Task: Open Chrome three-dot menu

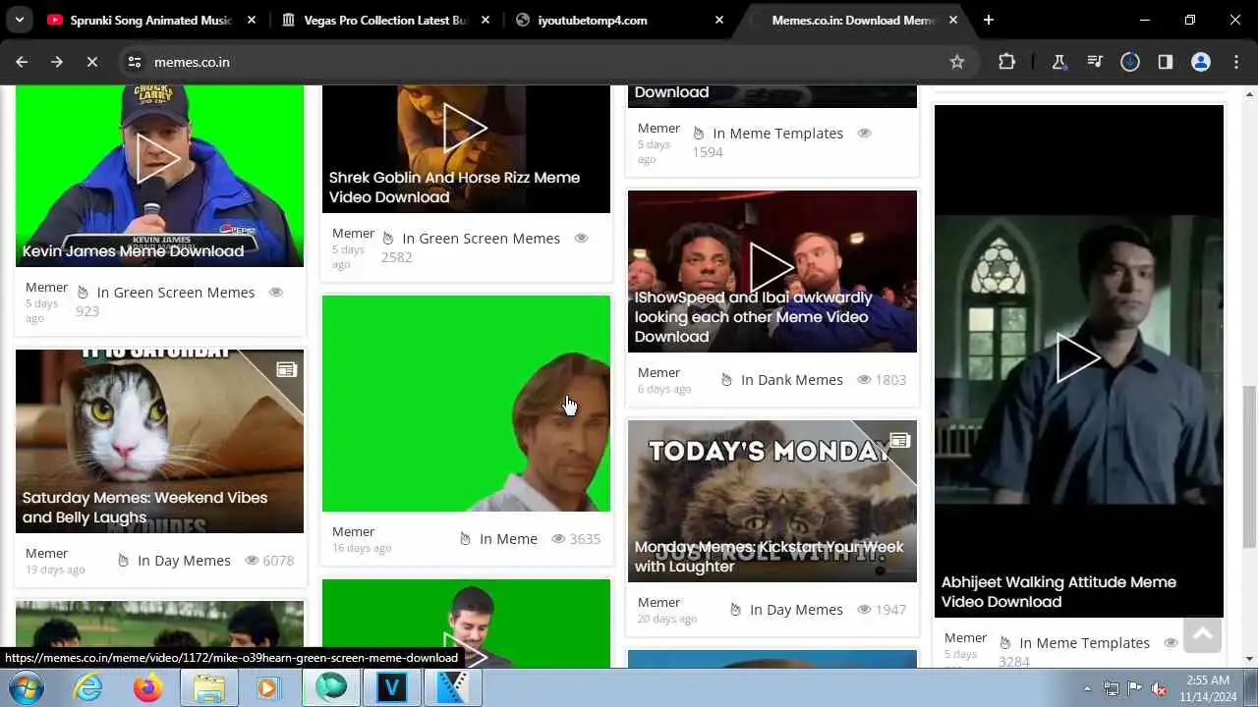Action: (x=1236, y=62)
